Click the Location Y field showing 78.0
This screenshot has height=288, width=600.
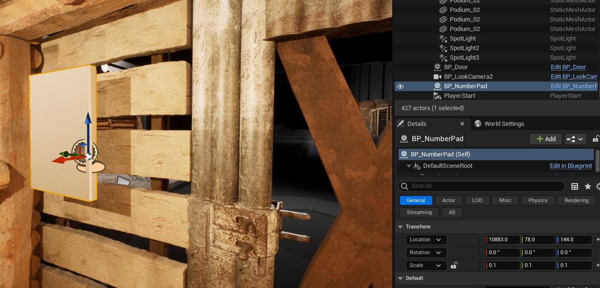pos(539,240)
